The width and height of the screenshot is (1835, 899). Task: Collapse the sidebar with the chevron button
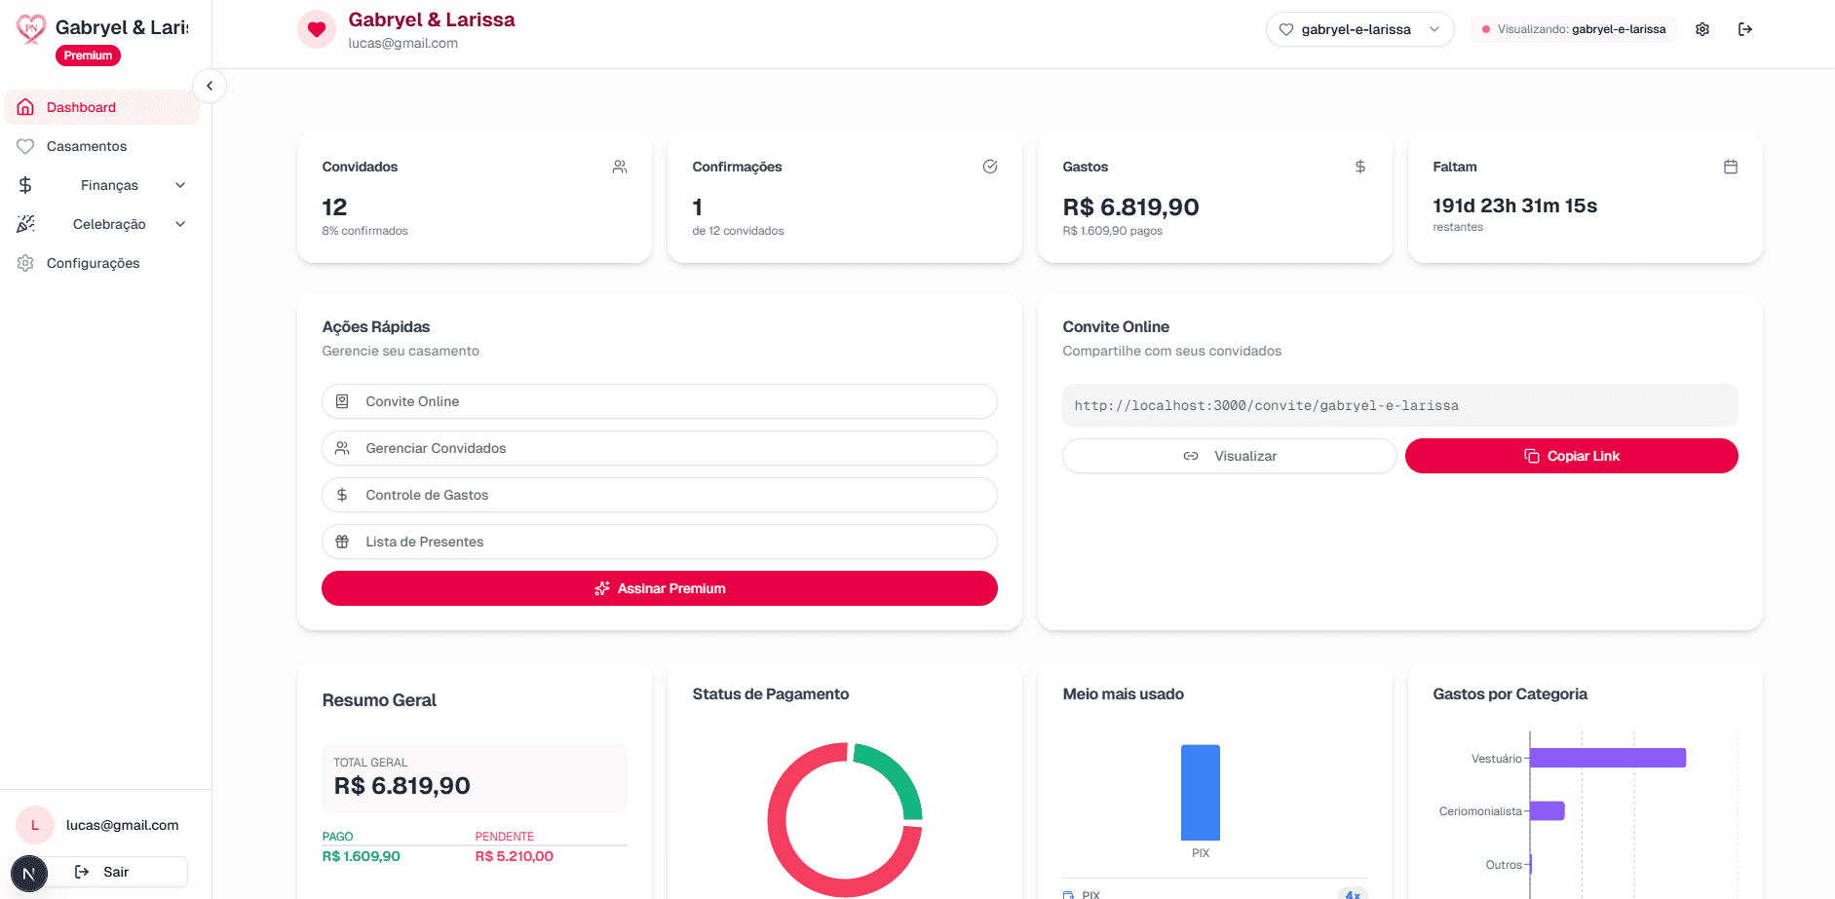[x=210, y=86]
